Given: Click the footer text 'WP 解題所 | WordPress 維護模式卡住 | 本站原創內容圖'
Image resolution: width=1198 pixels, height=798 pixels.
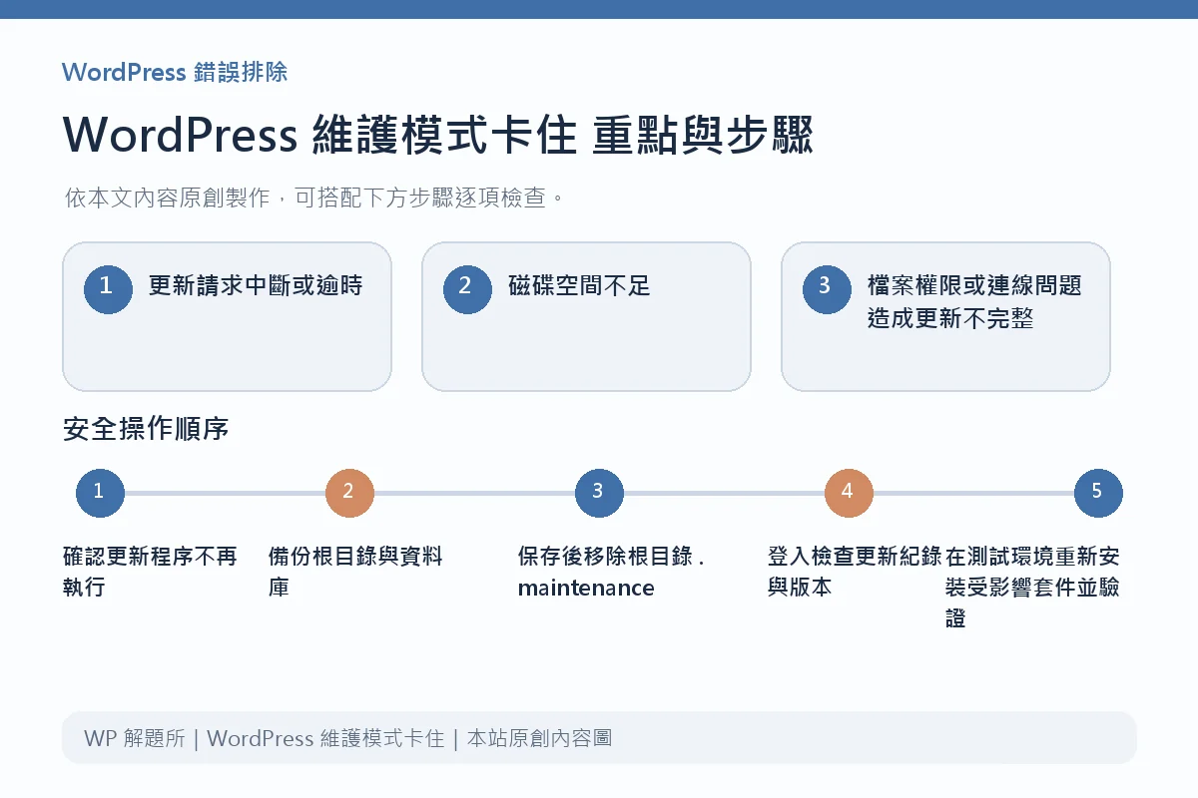Looking at the screenshot, I should (x=348, y=739).
